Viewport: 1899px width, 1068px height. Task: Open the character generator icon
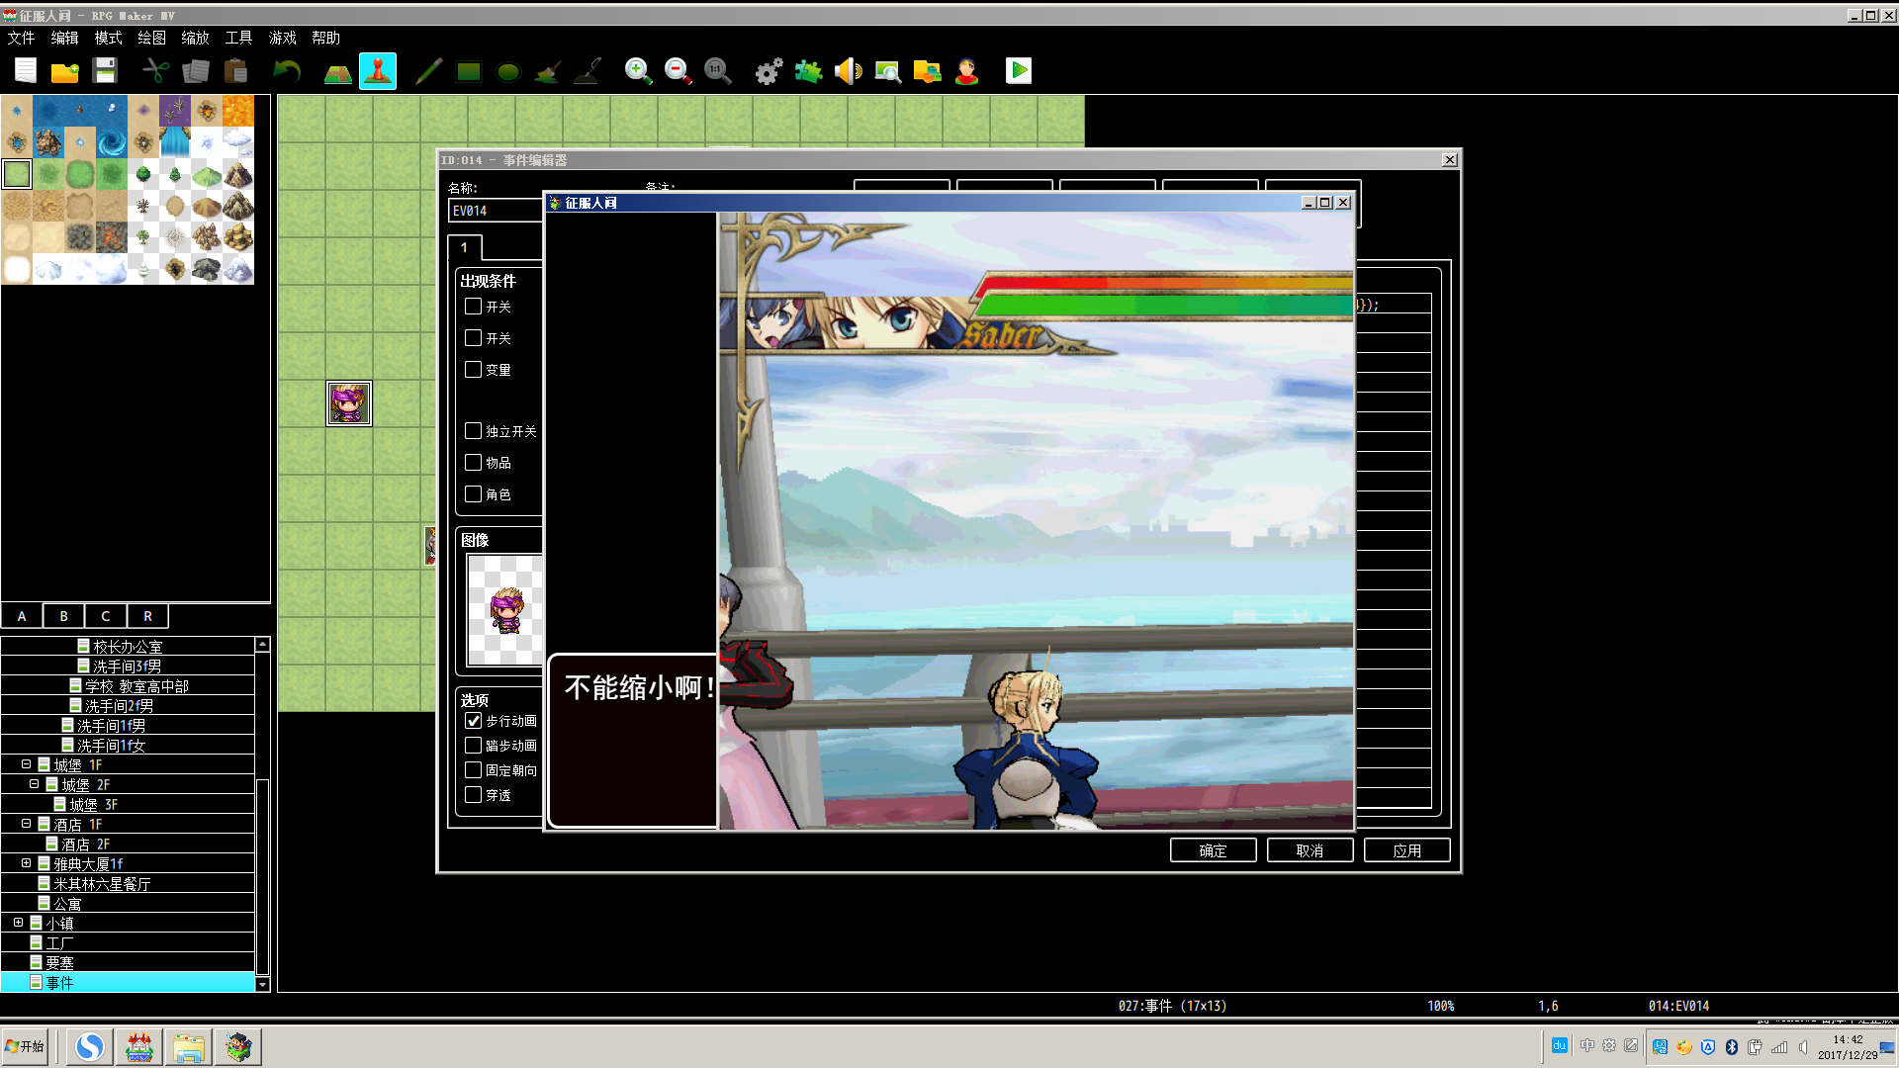click(966, 70)
